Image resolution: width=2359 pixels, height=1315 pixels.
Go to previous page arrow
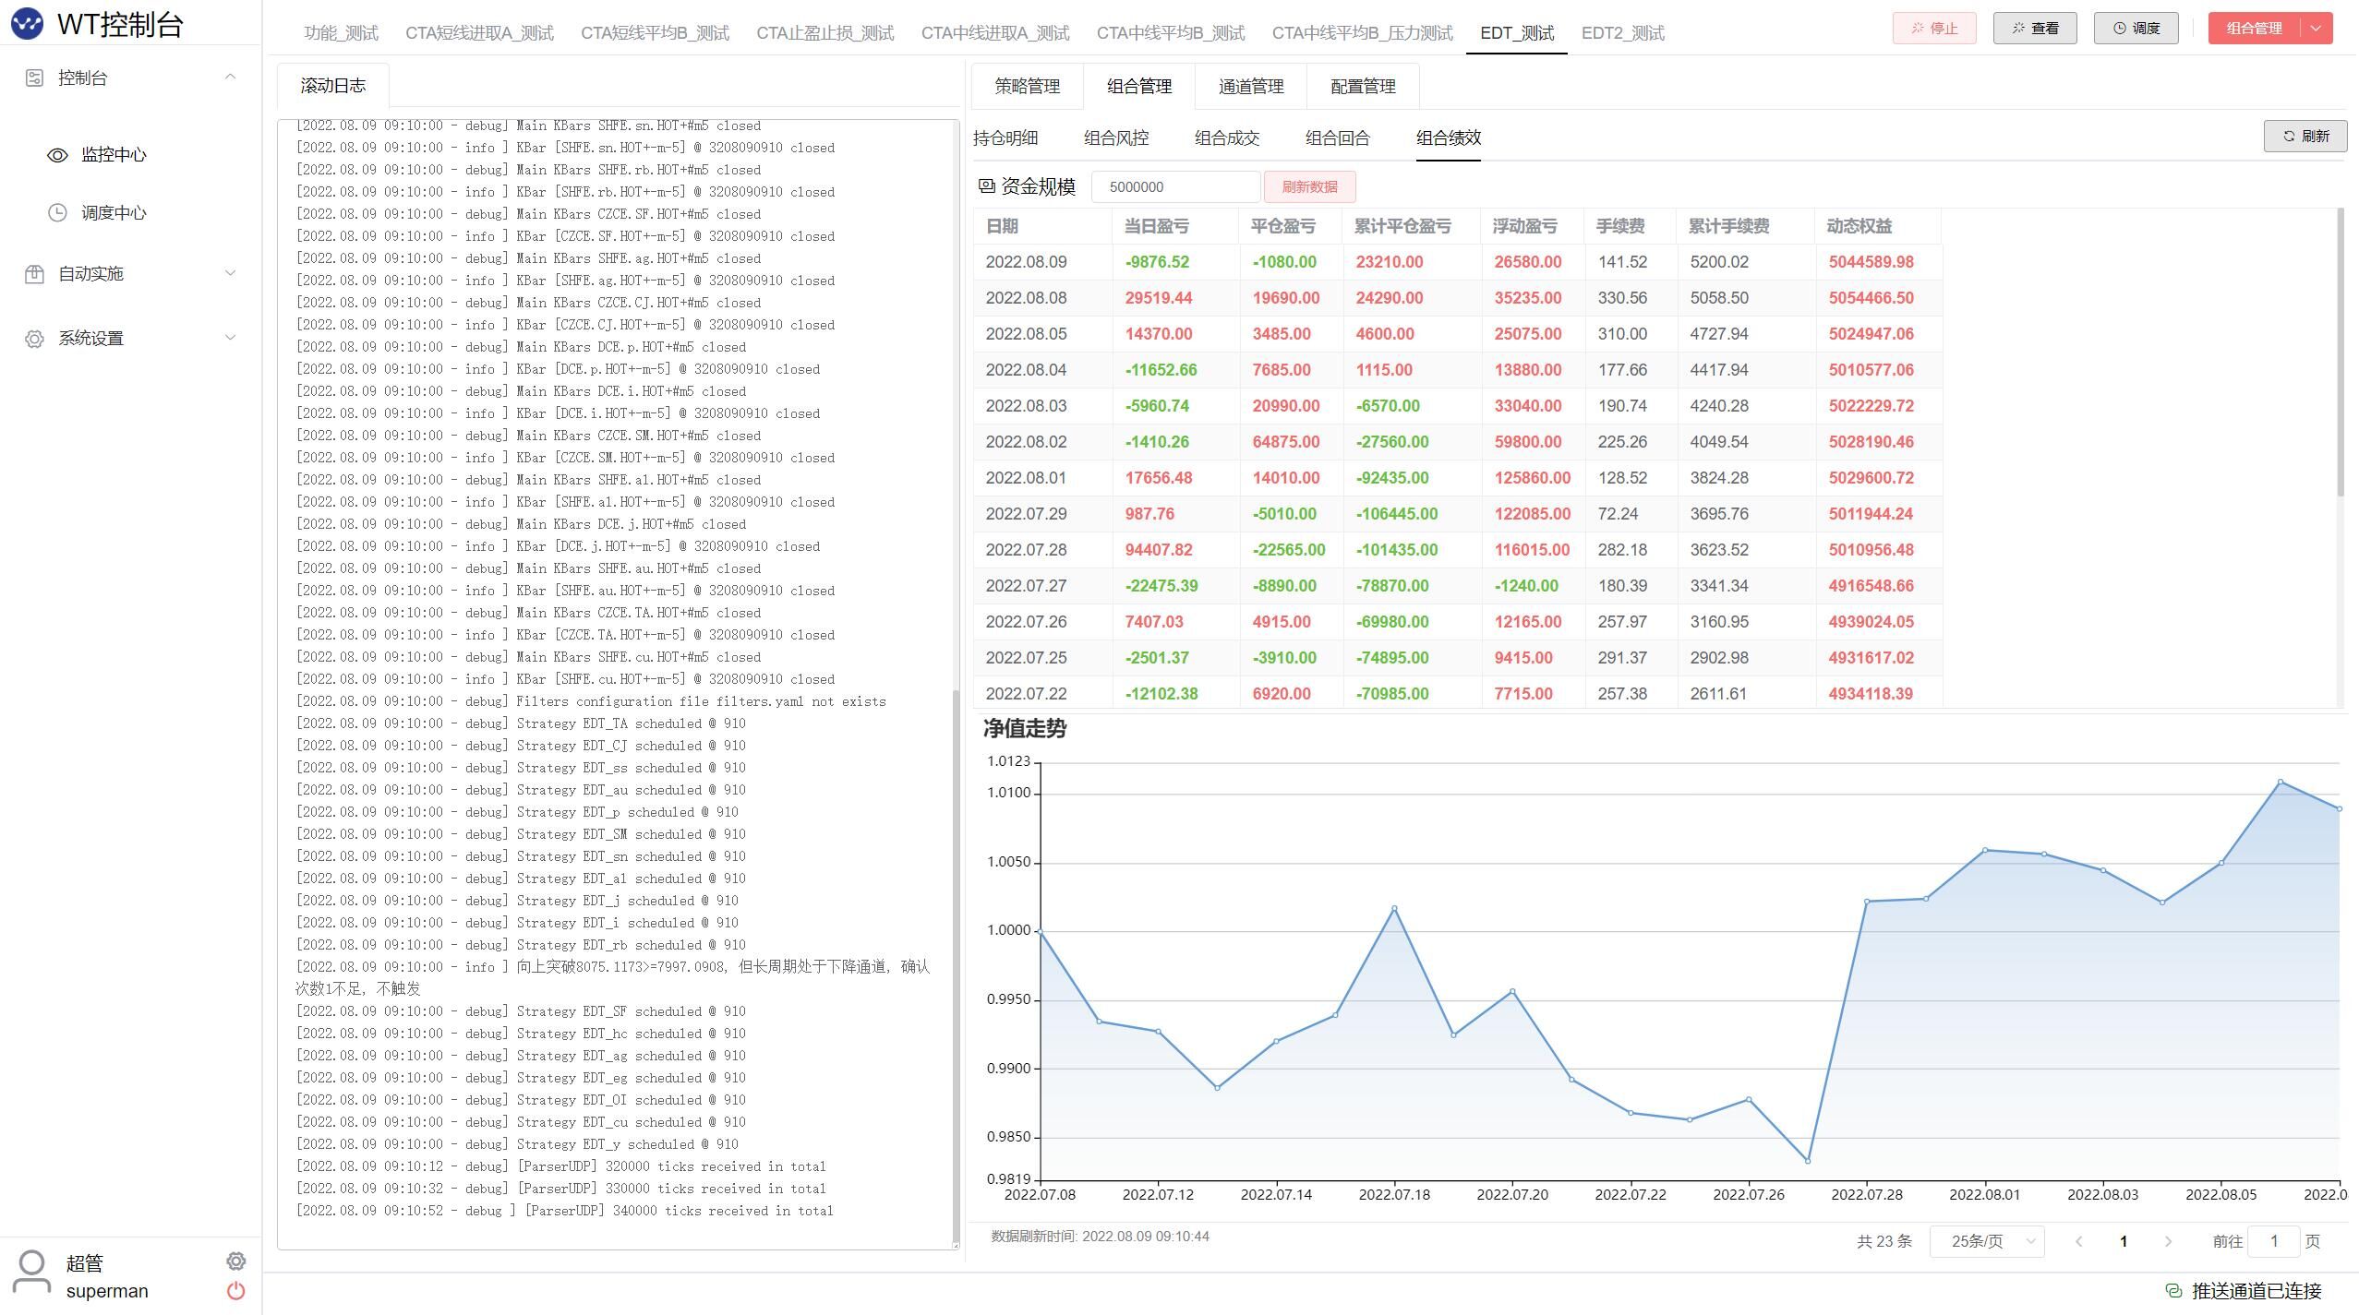point(2079,1241)
